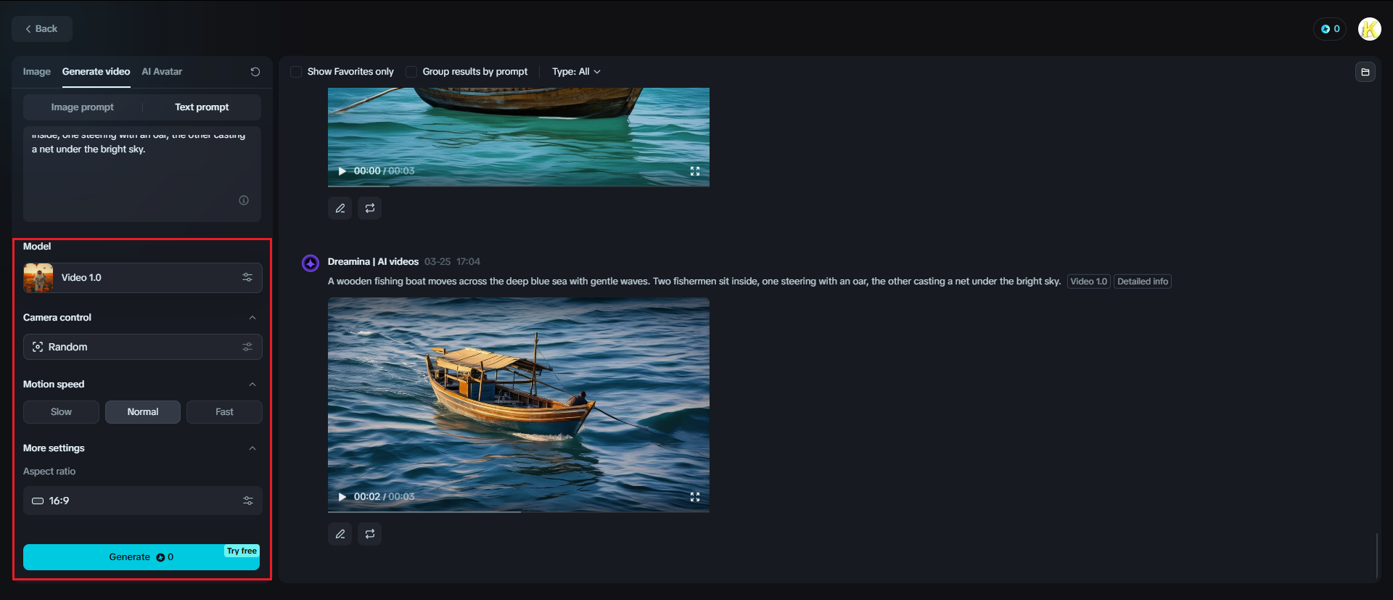Click the aspect ratio sliders icon
Viewport: 1393px width, 600px height.
(247, 501)
